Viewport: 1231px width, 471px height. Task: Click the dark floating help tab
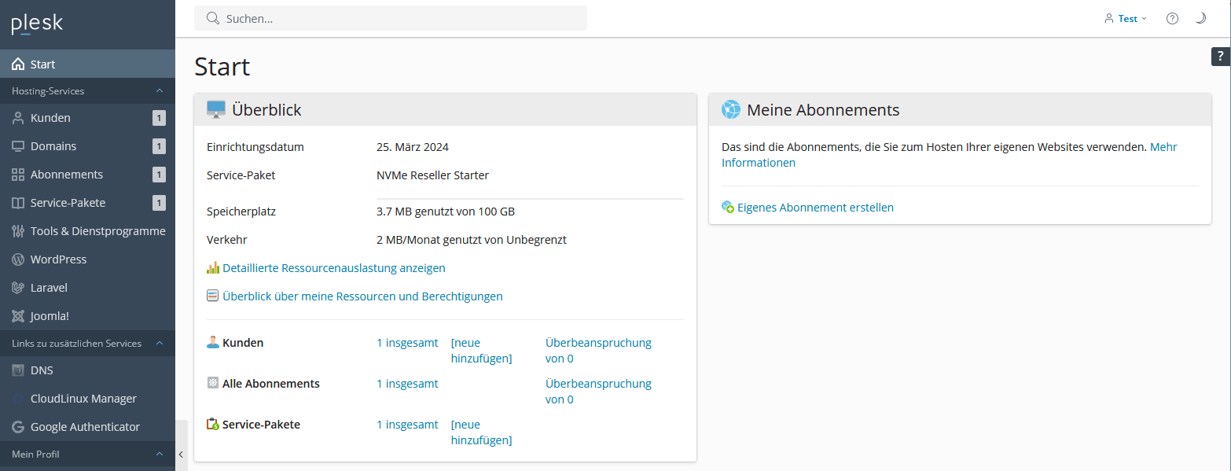(x=1220, y=57)
